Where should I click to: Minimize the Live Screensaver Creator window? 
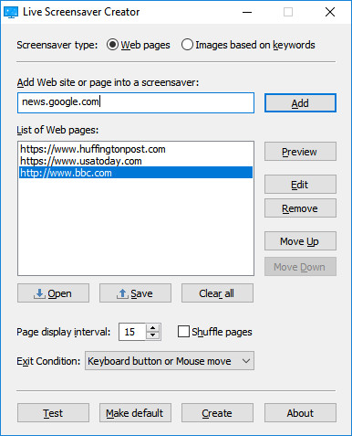tap(247, 12)
